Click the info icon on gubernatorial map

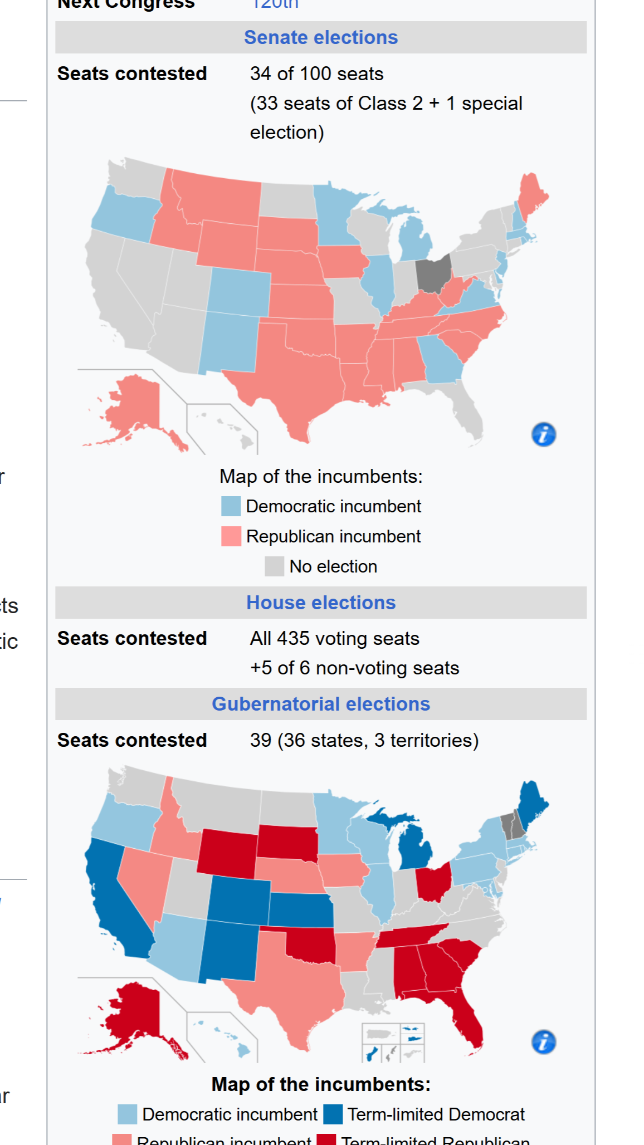[544, 1042]
